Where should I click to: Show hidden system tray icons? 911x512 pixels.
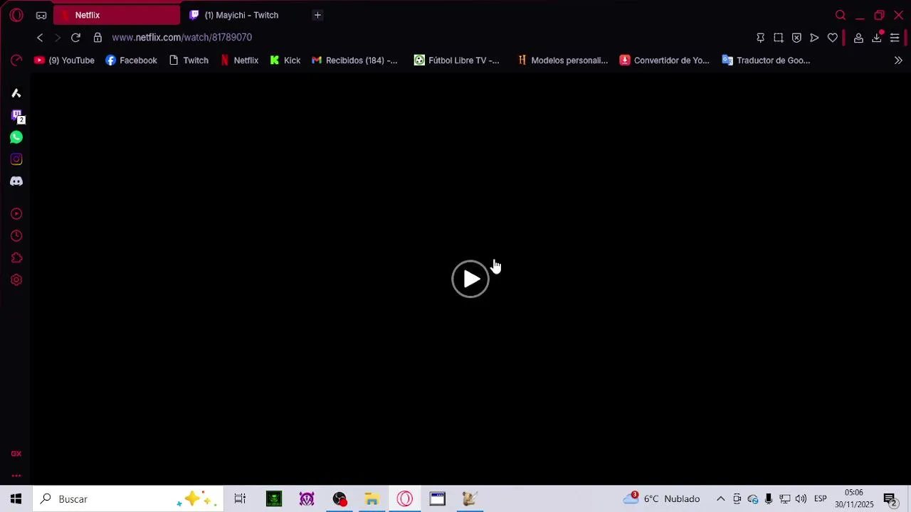720,499
